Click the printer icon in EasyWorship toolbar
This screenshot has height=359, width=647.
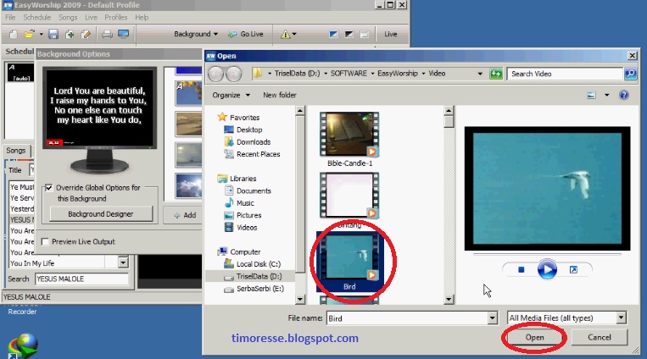tap(107, 34)
